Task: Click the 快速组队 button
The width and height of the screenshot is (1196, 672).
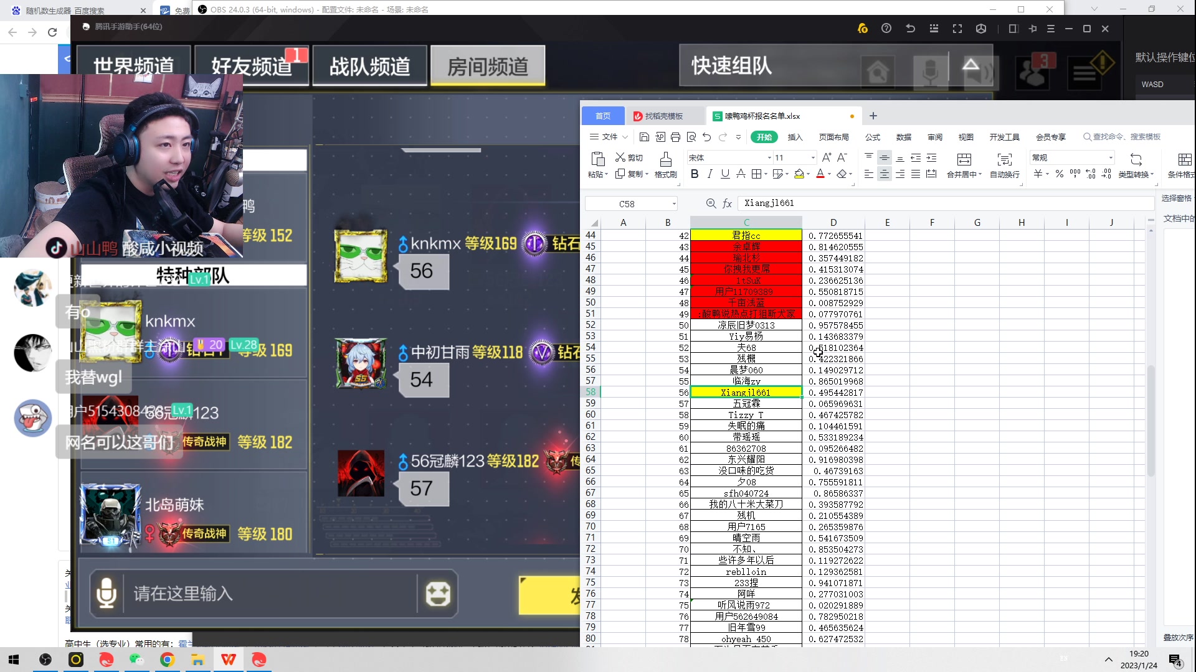Action: (732, 65)
